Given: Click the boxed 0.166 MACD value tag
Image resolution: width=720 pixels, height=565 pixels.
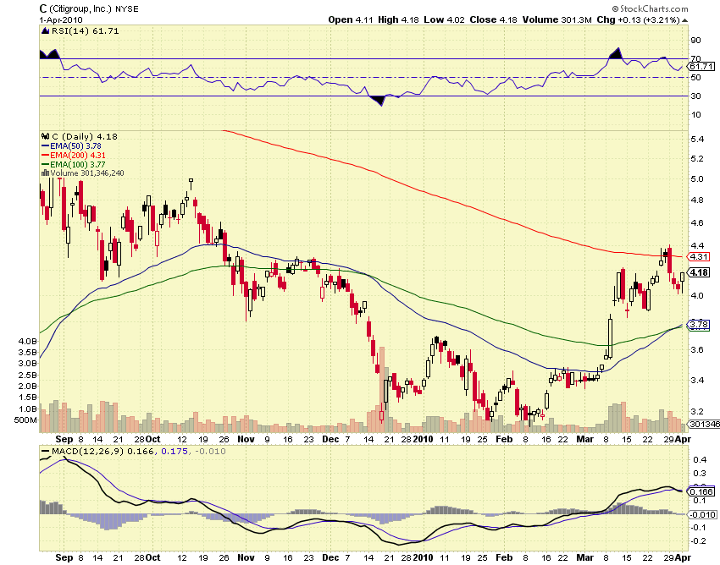Looking at the screenshot, I should (702, 491).
